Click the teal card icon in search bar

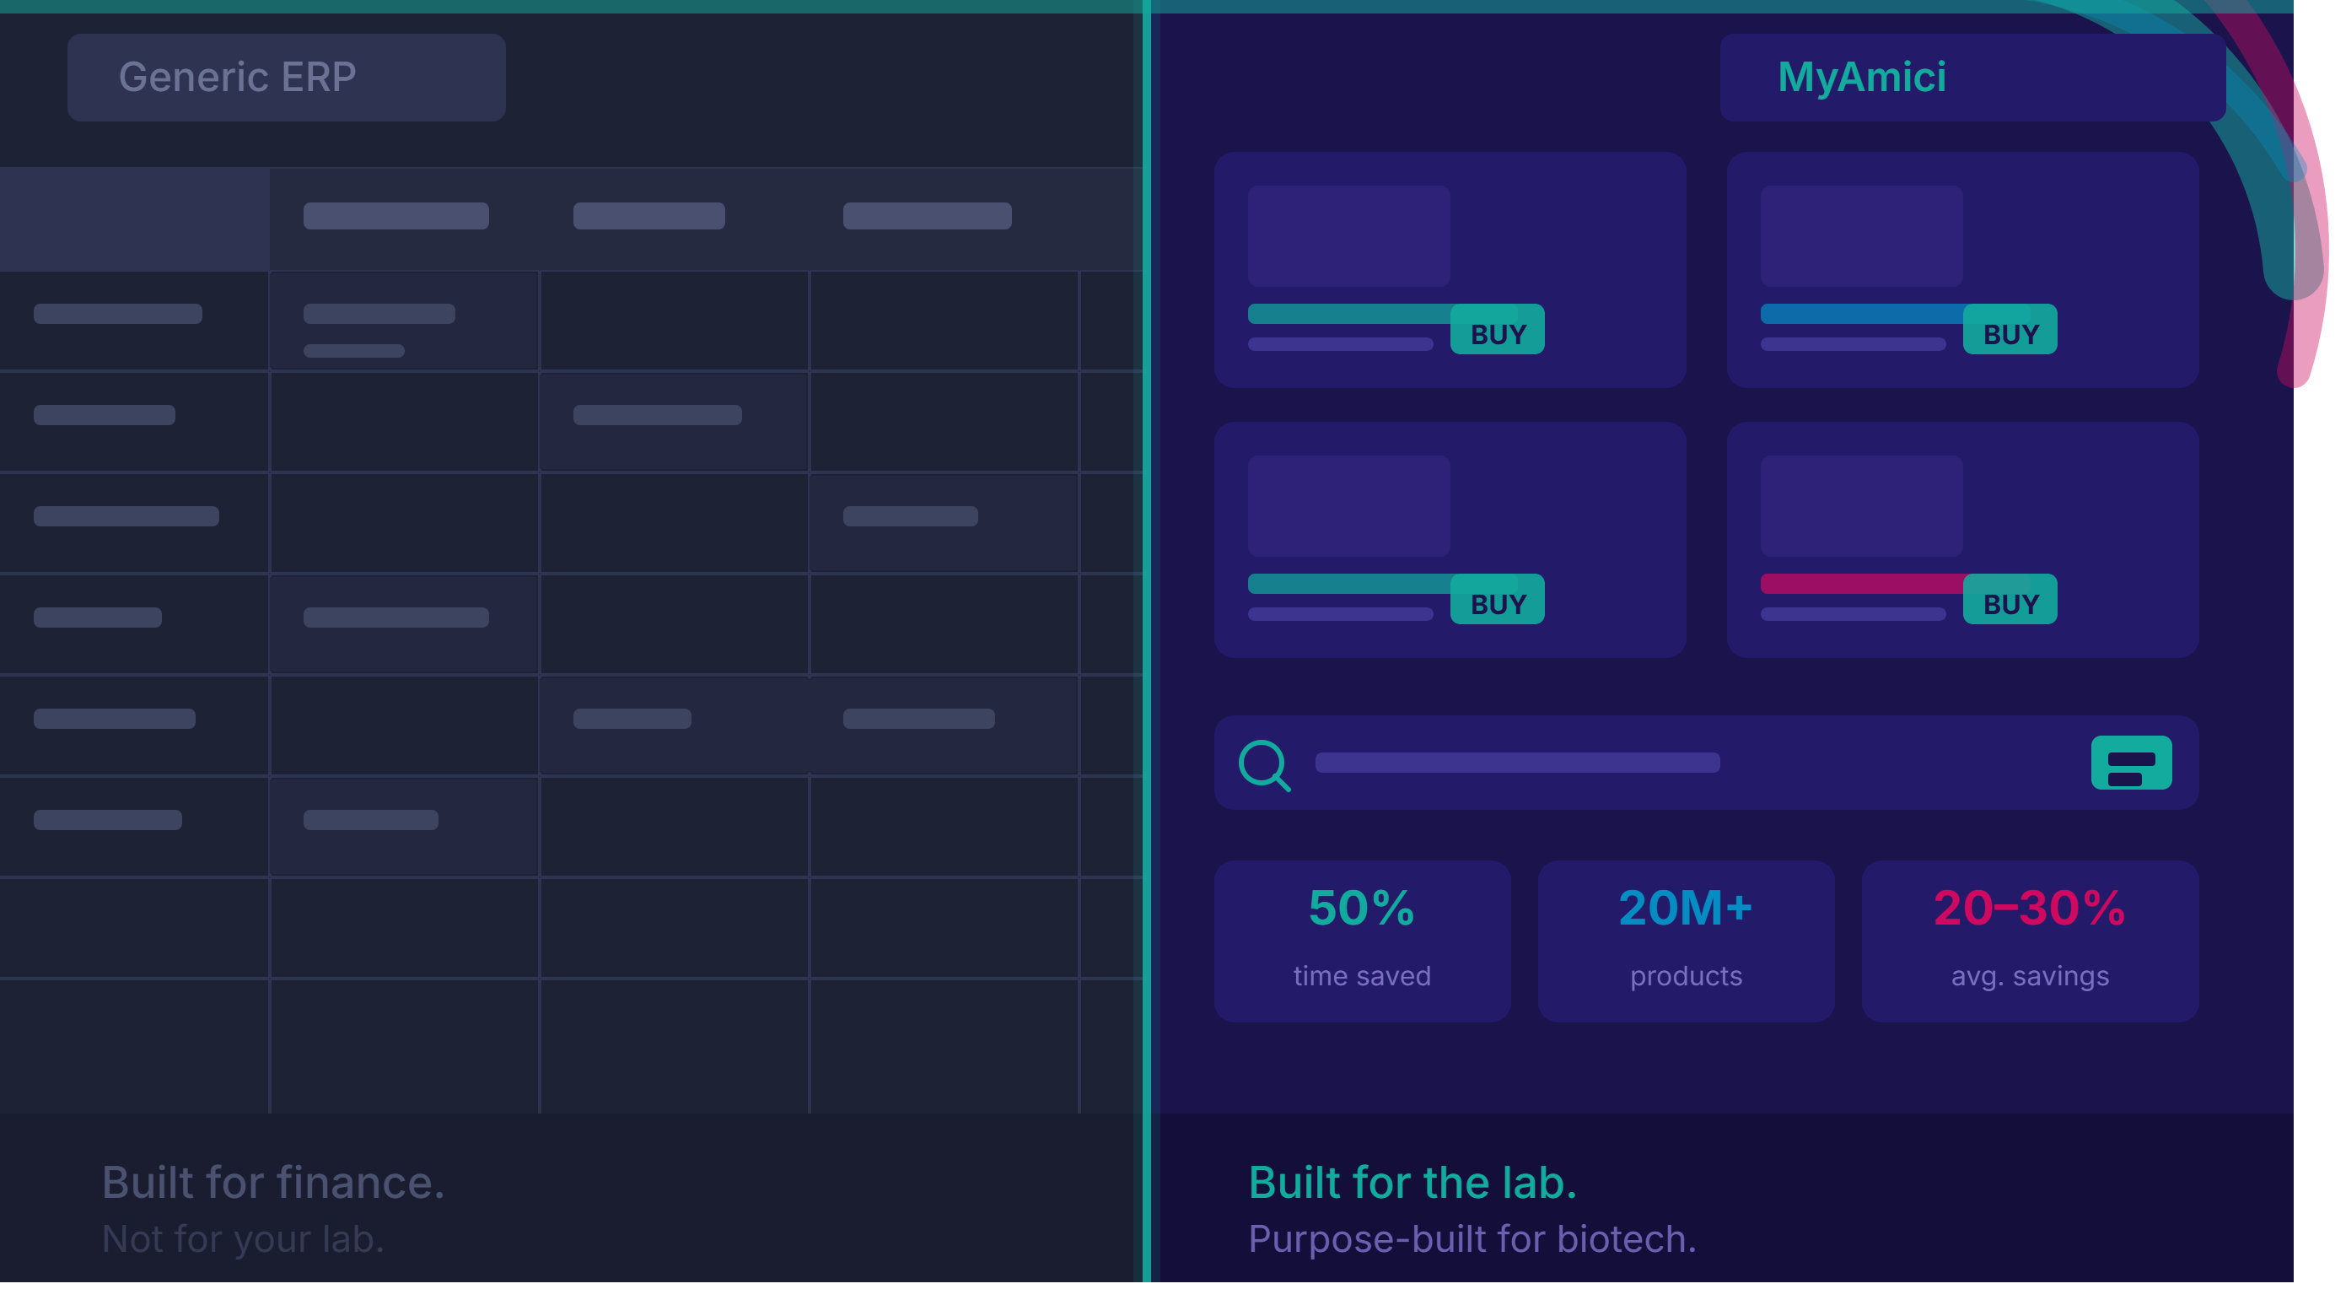coord(2130,762)
